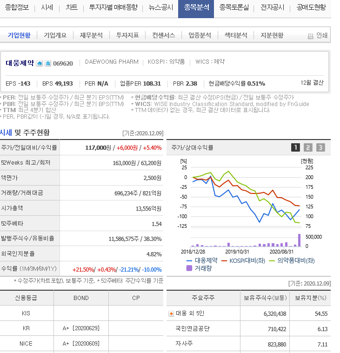The width and height of the screenshot is (340, 353).
Task: Go to the 투자지표 sub-tab
Action: (127, 35)
